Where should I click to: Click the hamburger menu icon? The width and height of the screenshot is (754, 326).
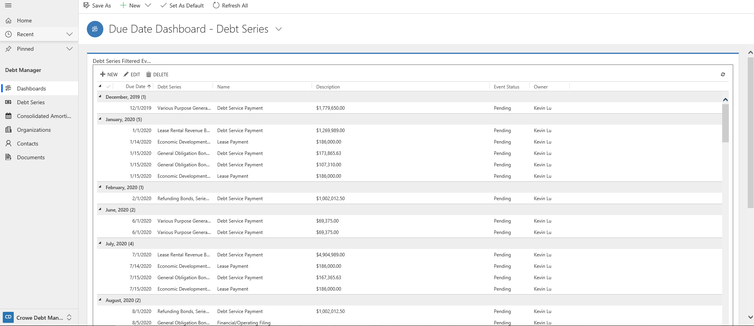tap(8, 6)
